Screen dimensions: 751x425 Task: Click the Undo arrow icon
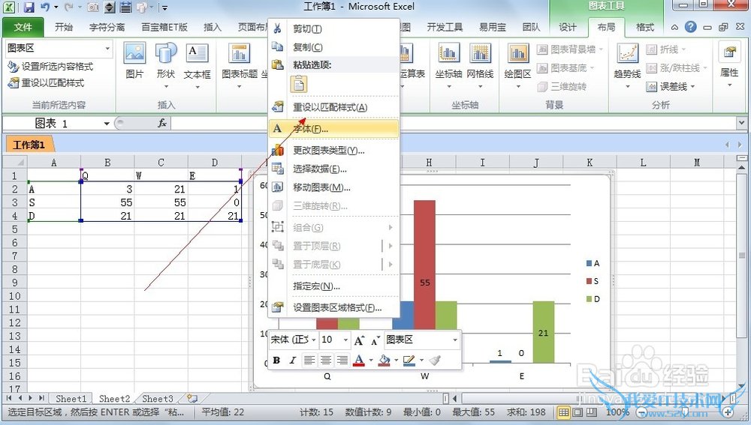tap(45, 7)
